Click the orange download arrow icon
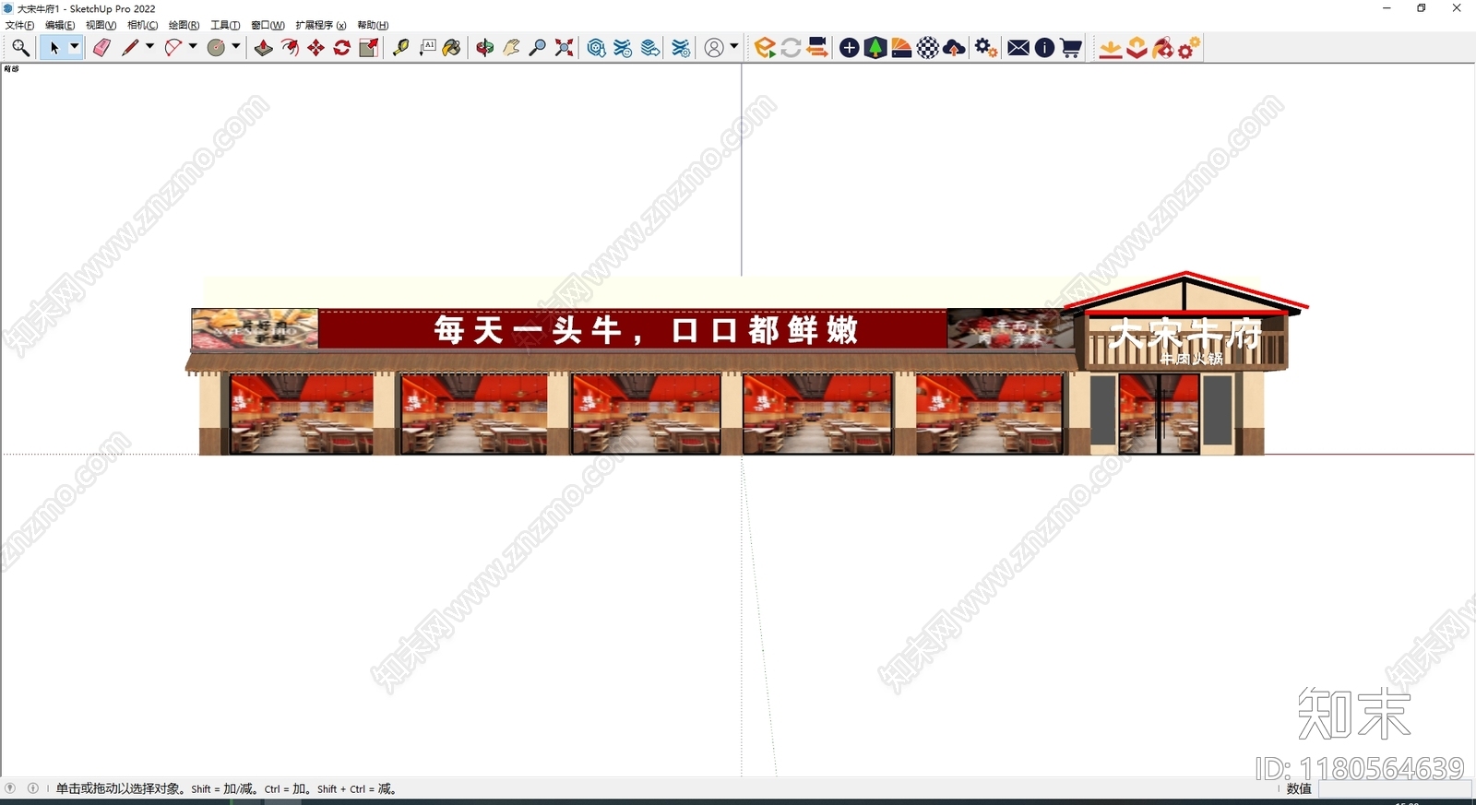Viewport: 1476px width, 805px height. 1111,48
